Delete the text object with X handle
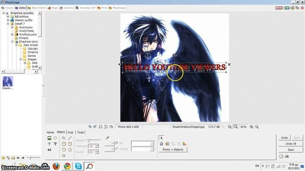 [229, 65]
